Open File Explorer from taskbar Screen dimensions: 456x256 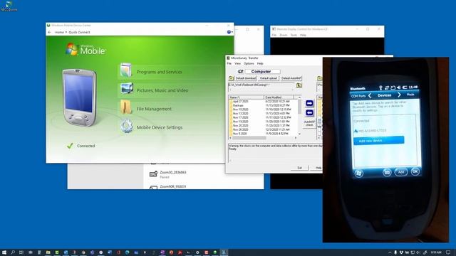coord(48,252)
